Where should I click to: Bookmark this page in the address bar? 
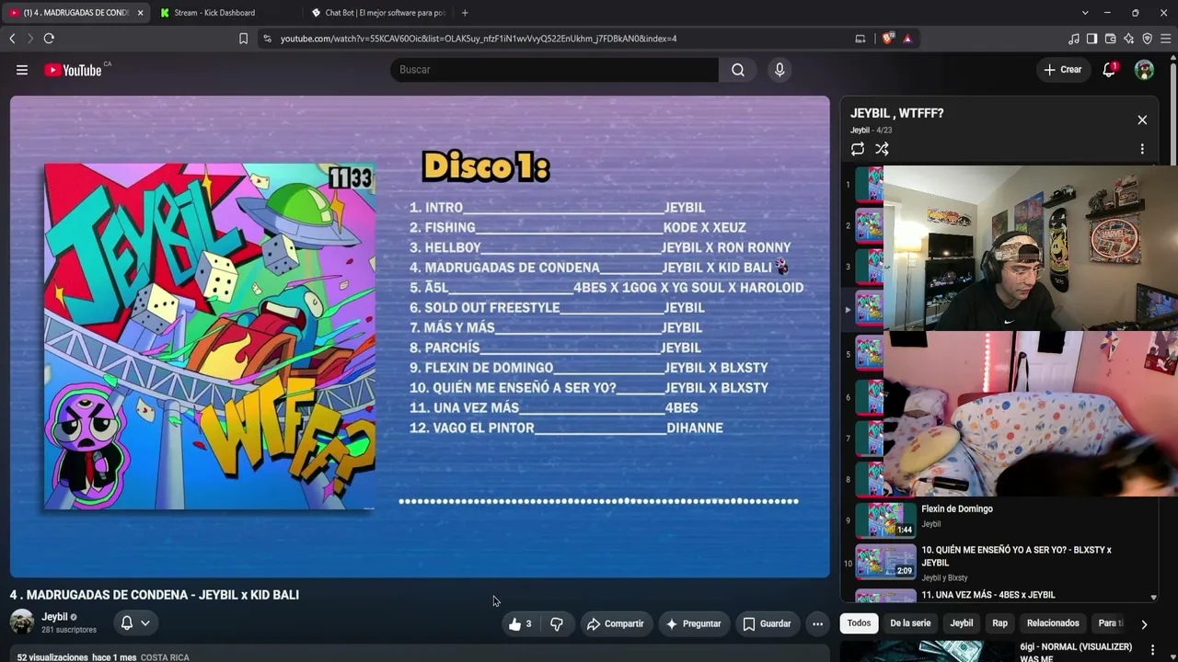pos(243,39)
